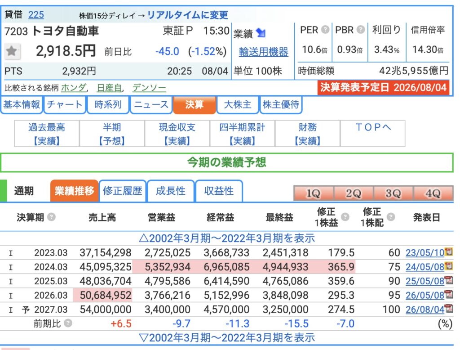Open compared stock ホンダ

(x=74, y=88)
